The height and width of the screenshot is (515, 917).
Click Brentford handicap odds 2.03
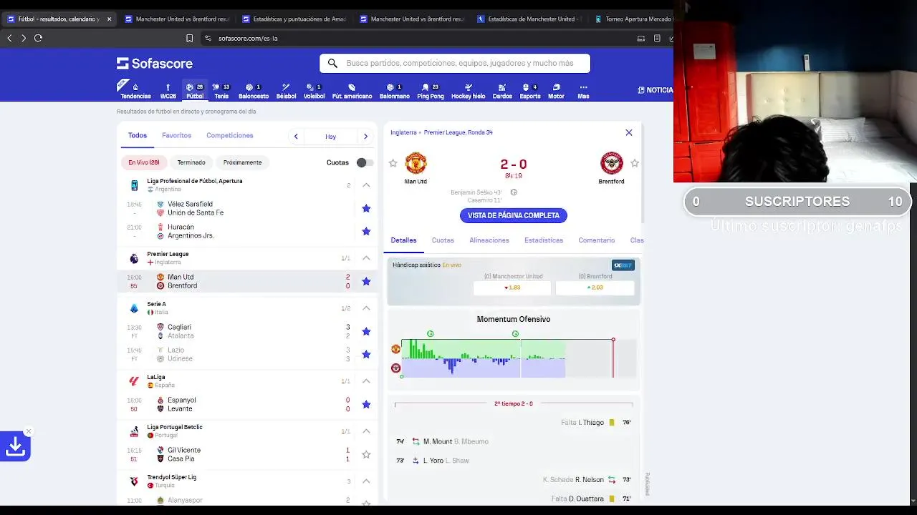click(x=595, y=288)
